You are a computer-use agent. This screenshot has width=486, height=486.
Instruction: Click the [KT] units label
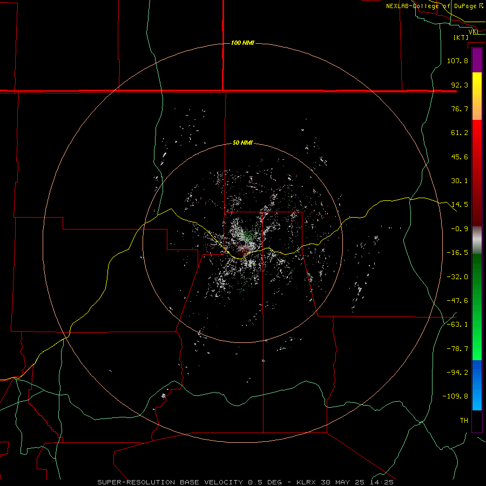(461, 37)
